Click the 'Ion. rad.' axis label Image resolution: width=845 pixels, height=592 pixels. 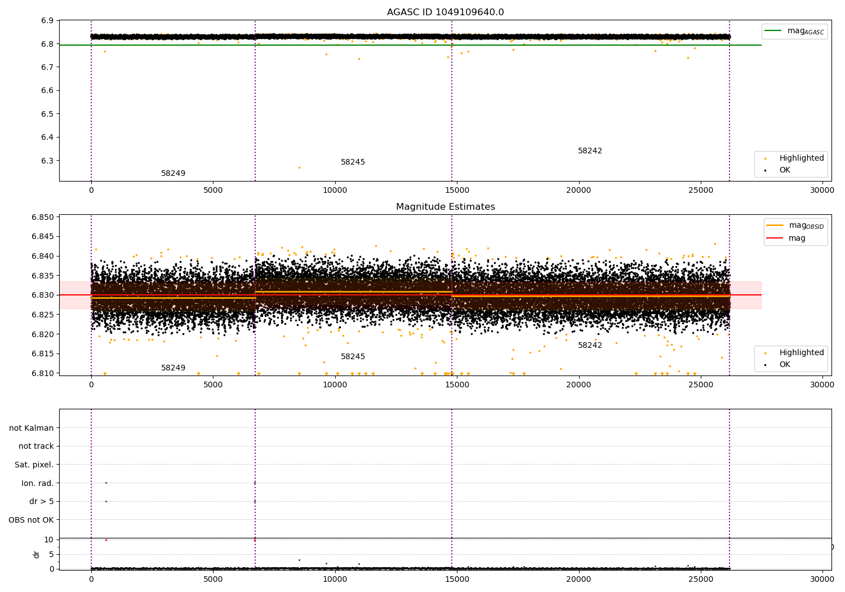click(x=38, y=484)
